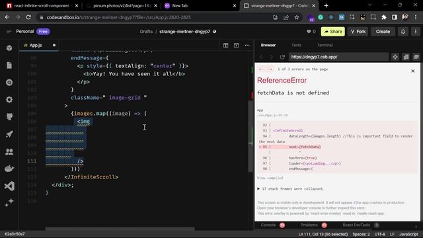Expand the 17 collapsed stack frames

tap(290, 188)
